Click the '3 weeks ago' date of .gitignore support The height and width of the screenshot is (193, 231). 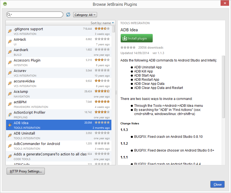click(x=102, y=34)
